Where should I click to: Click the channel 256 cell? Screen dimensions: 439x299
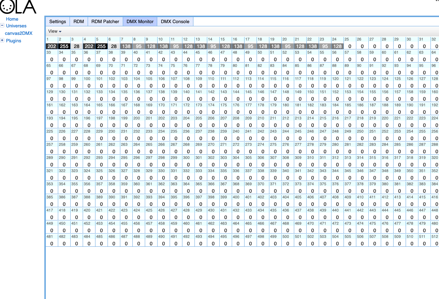click(435, 135)
